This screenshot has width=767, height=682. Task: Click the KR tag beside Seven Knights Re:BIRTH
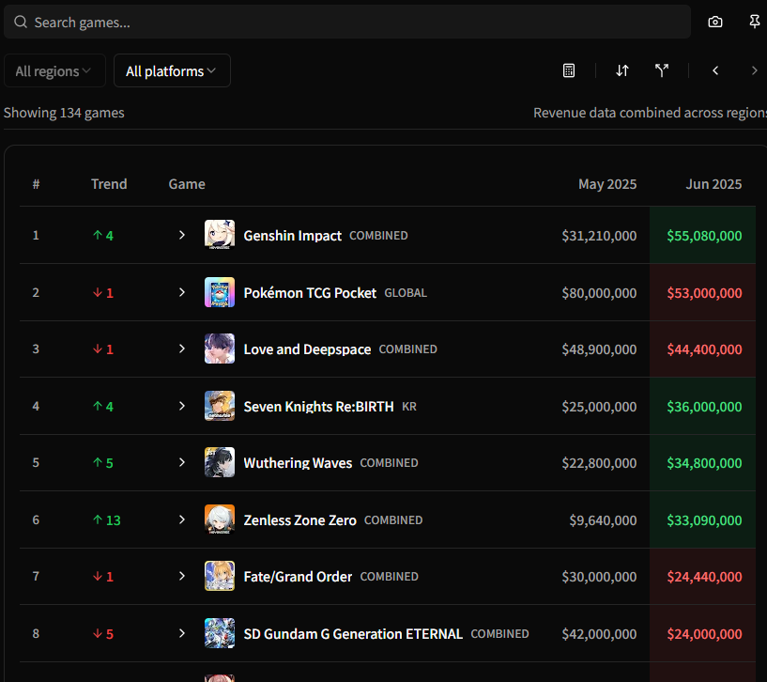coord(409,407)
